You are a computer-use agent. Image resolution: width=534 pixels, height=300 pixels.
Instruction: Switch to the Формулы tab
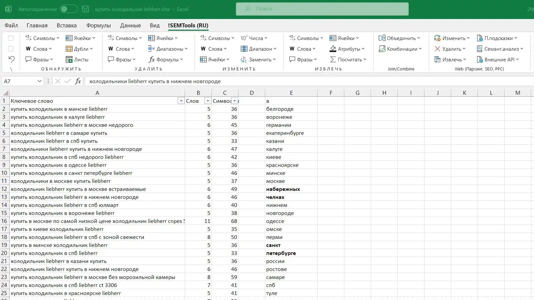point(99,25)
